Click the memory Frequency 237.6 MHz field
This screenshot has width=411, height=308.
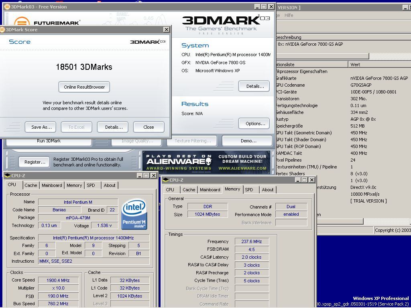(252, 241)
